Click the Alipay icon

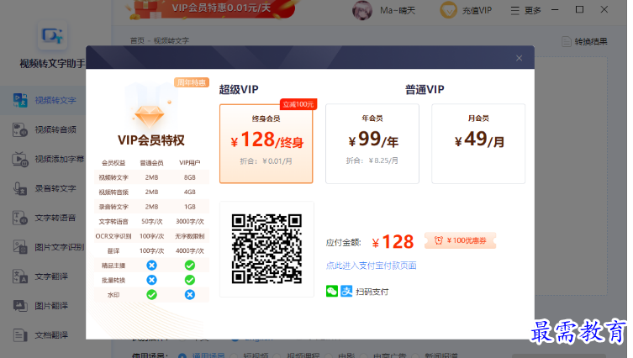[346, 291]
